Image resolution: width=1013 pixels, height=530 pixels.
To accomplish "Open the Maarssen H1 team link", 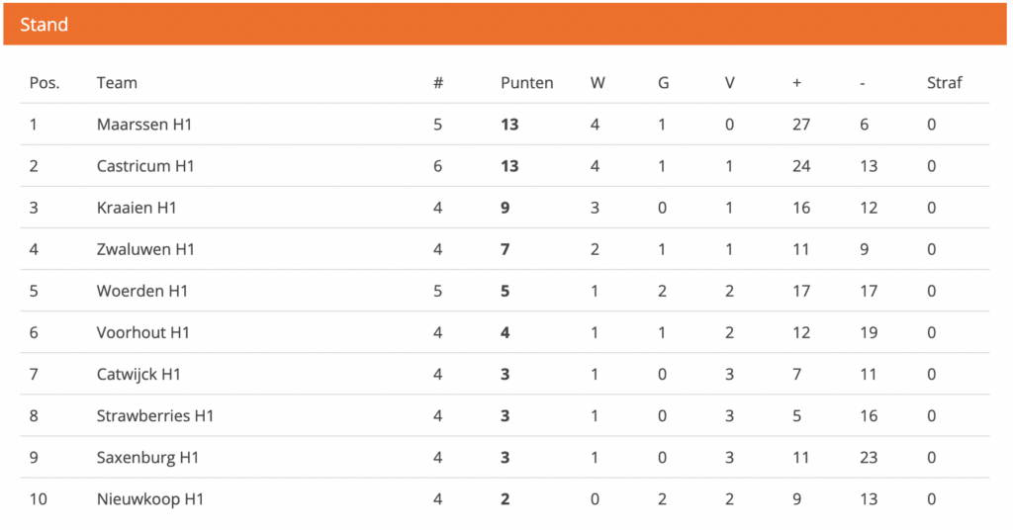I will tap(144, 125).
